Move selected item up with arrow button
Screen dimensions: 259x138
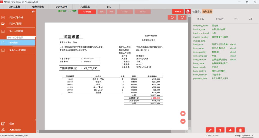[x=220, y=130]
